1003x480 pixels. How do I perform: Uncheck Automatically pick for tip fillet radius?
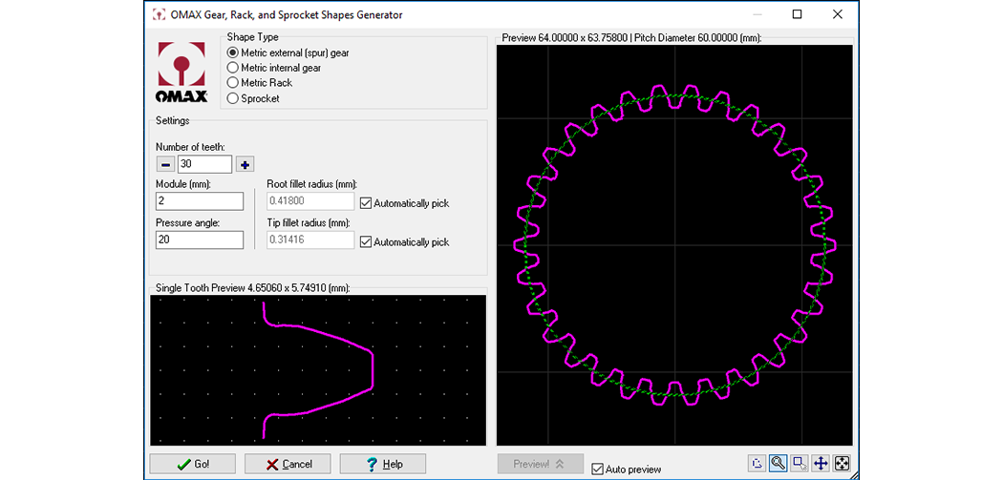366,242
